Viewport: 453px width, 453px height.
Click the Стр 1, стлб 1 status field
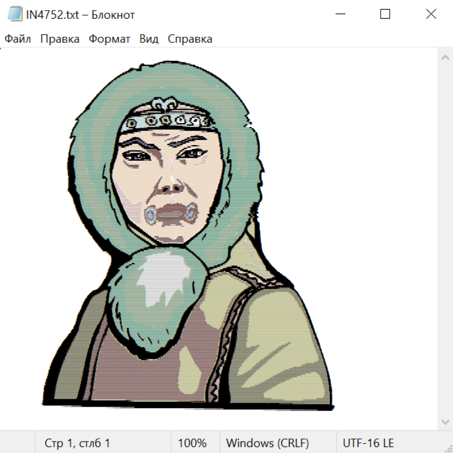click(x=77, y=443)
